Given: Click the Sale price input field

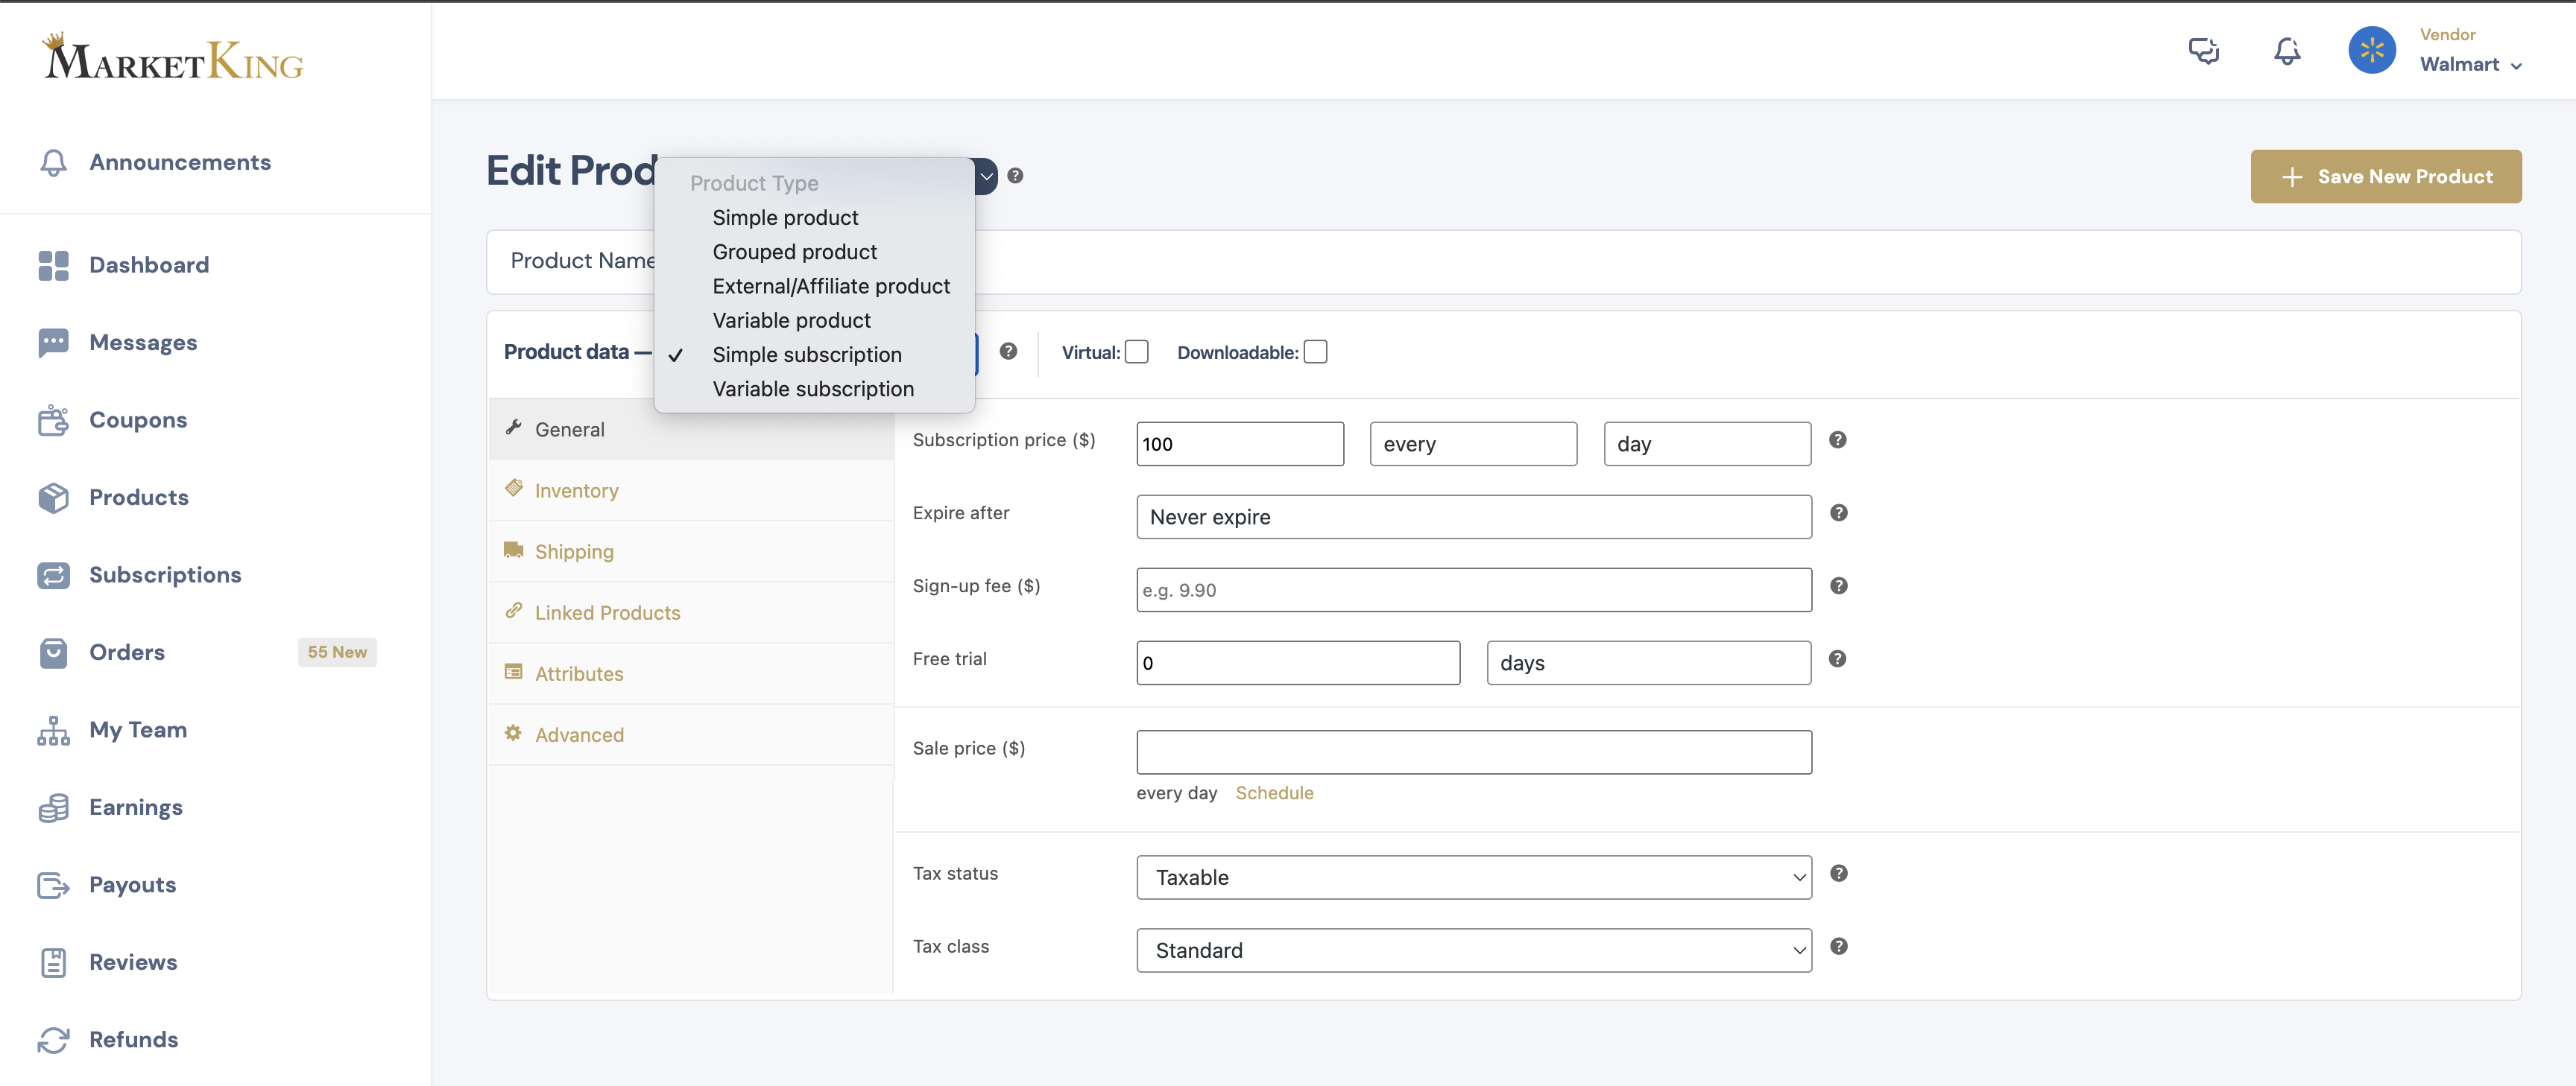Looking at the screenshot, I should pos(1473,752).
